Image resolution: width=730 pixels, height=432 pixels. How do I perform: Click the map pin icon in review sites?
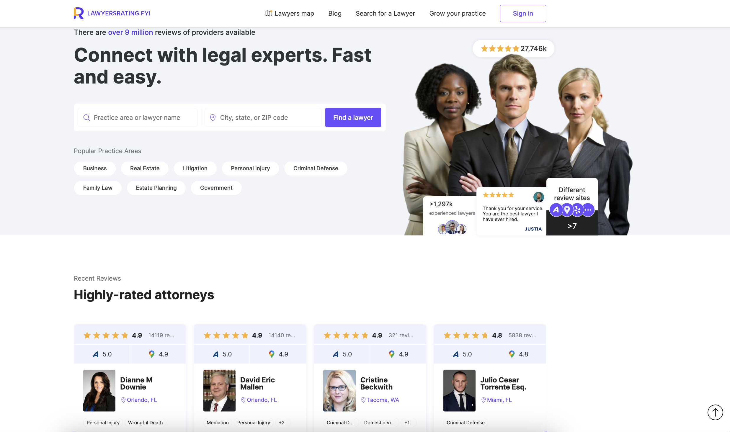pos(567,210)
